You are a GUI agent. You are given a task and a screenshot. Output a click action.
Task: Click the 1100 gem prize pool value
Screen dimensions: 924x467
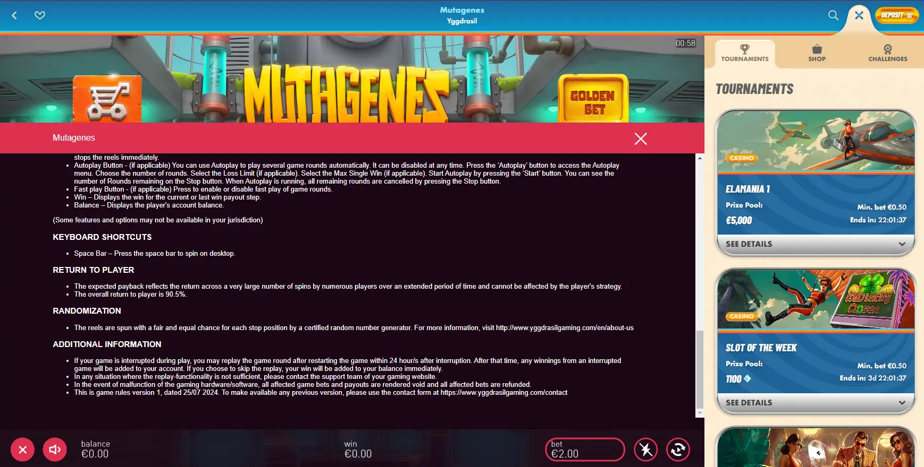pyautogui.click(x=738, y=379)
